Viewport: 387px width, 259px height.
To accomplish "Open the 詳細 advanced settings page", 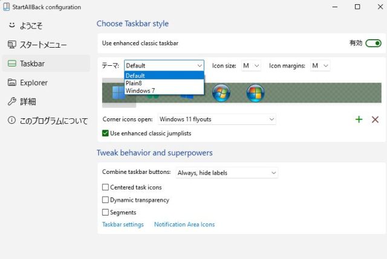I will click(x=46, y=101).
